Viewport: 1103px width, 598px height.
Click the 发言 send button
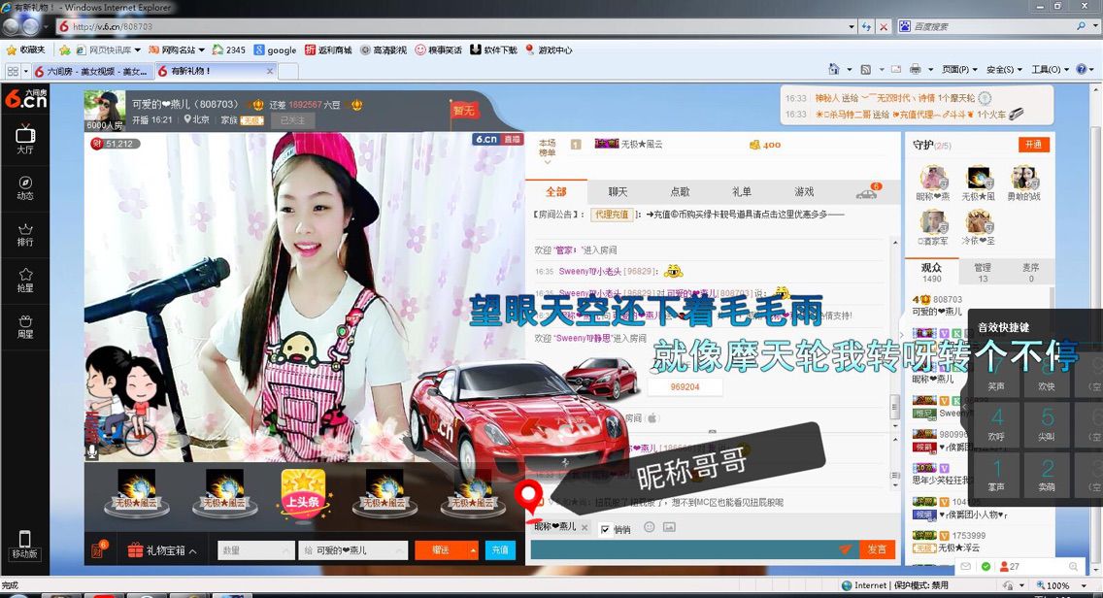point(877,549)
